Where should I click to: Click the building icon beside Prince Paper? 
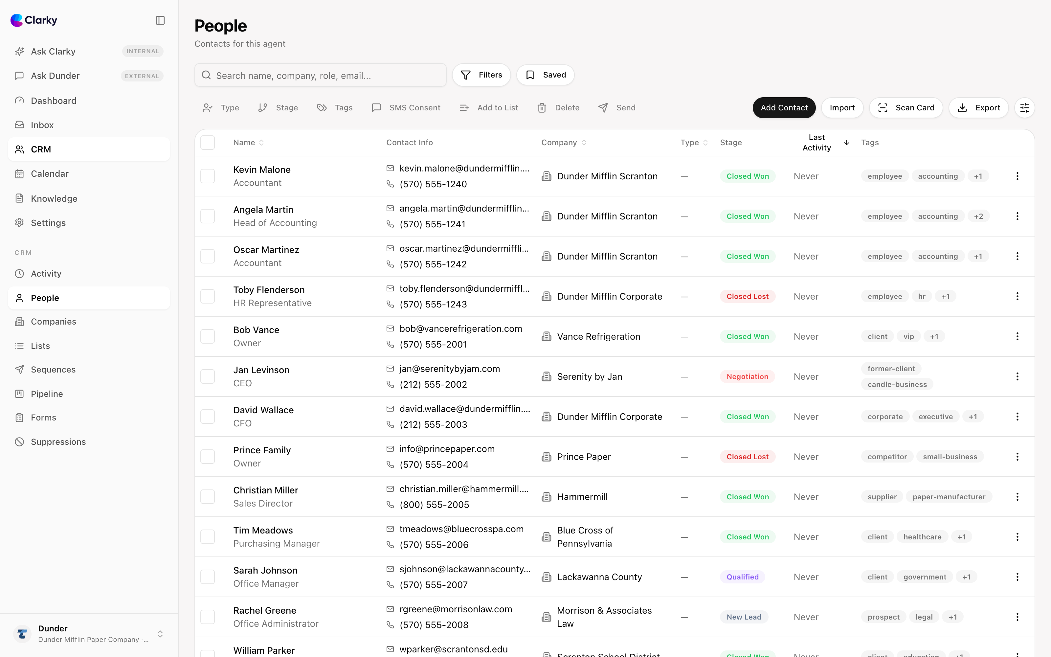[546, 457]
